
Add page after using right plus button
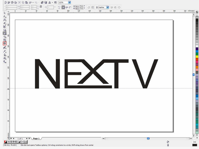pos(27,138)
